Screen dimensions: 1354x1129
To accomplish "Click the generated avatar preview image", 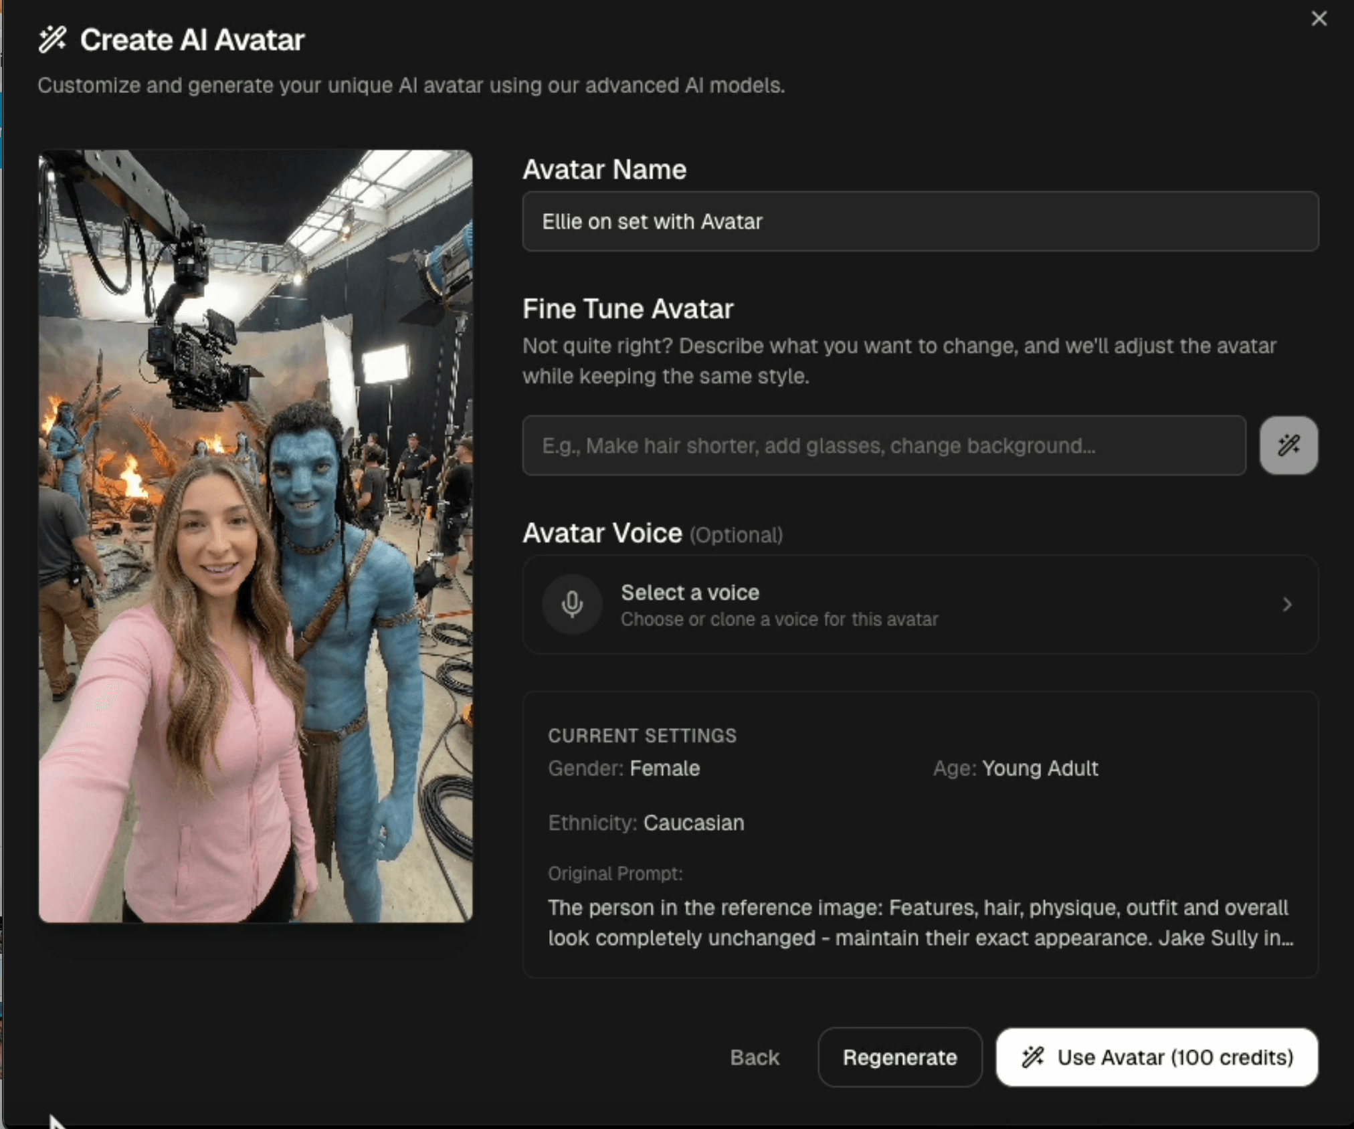I will click(256, 536).
